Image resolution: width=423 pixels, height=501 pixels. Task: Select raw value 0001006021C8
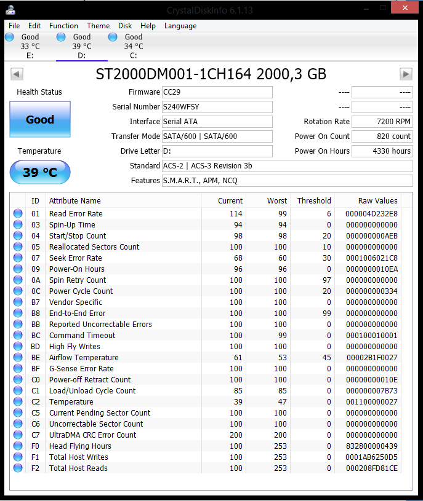372,258
